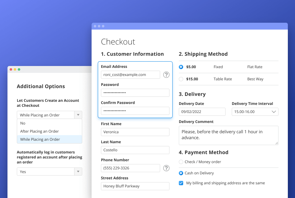
Task: Focus the Email Address input field
Action: point(131,75)
